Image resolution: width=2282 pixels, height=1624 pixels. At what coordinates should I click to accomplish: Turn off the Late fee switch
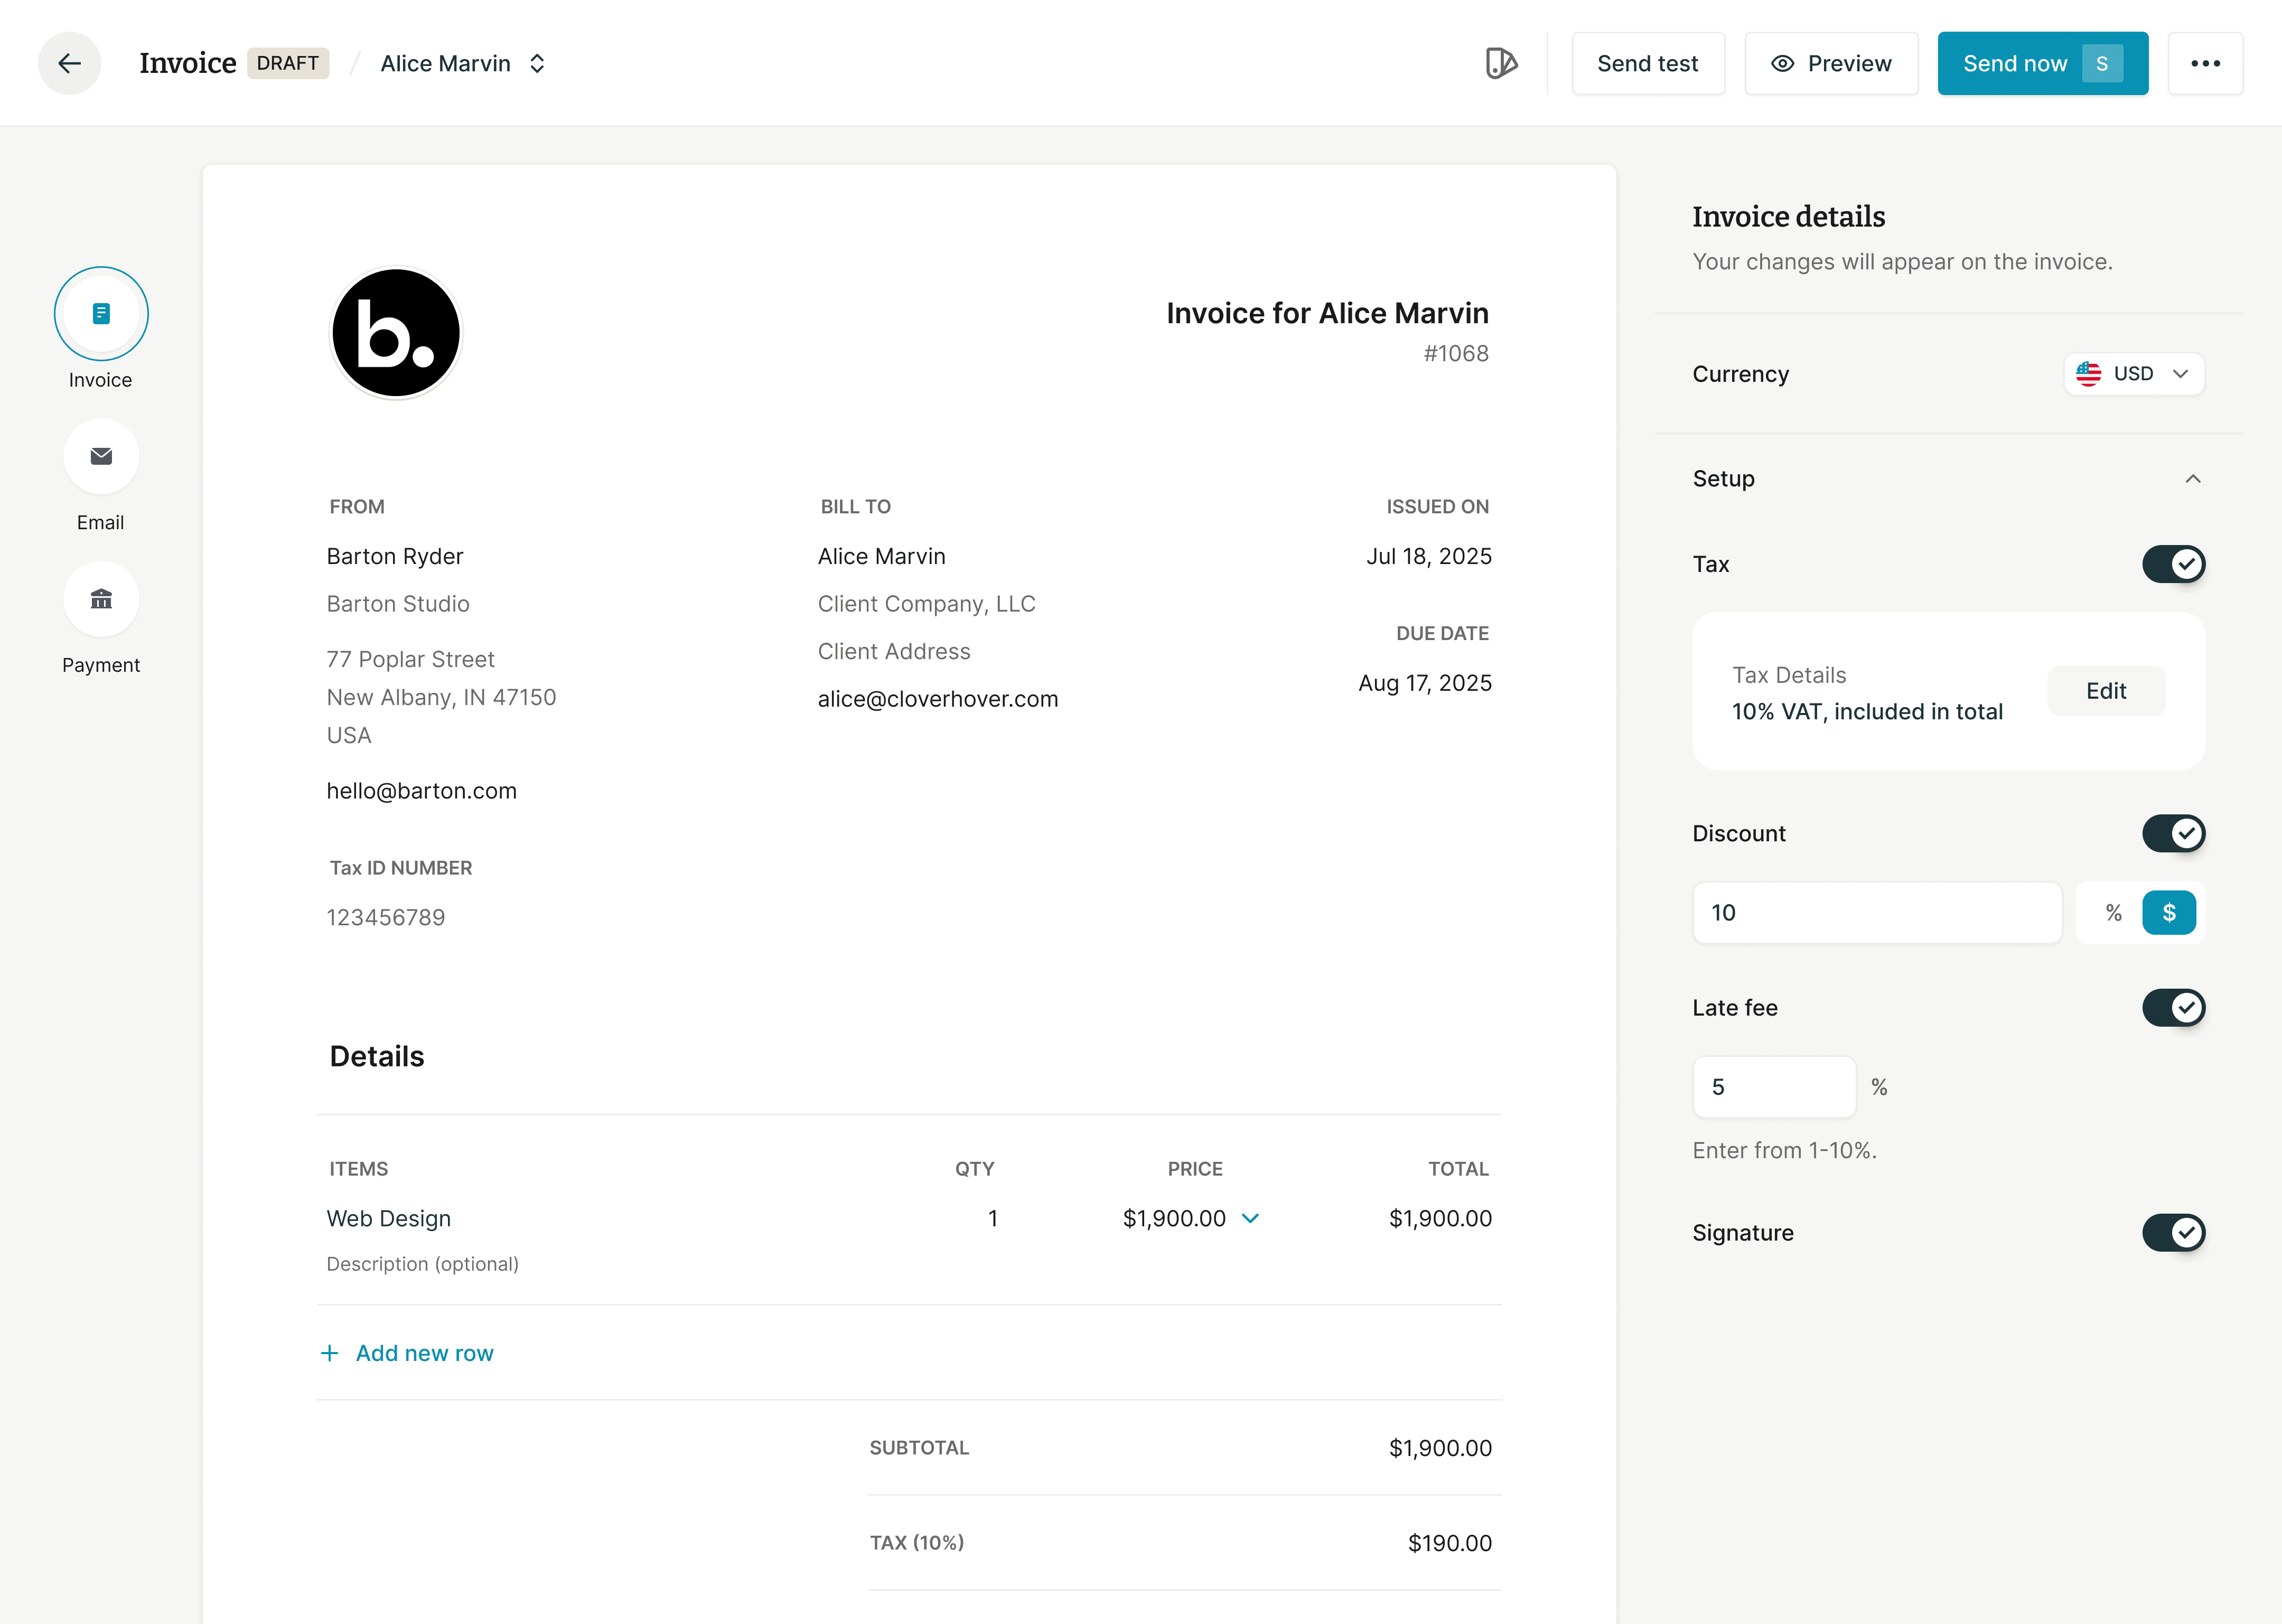pyautogui.click(x=2173, y=1007)
